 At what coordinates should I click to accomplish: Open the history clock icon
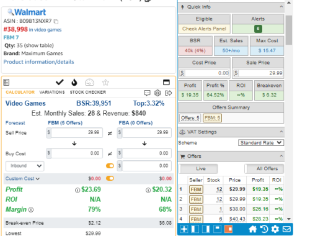[x=264, y=229]
